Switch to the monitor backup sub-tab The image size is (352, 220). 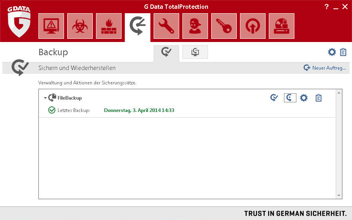[x=195, y=52]
